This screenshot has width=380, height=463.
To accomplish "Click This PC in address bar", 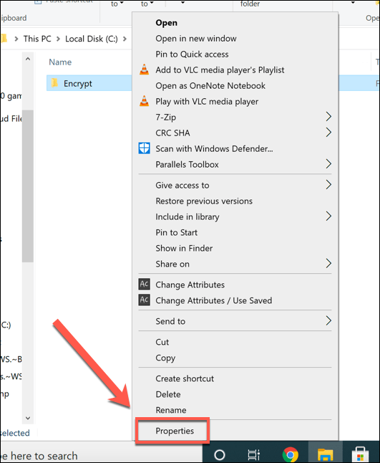I will (x=37, y=39).
